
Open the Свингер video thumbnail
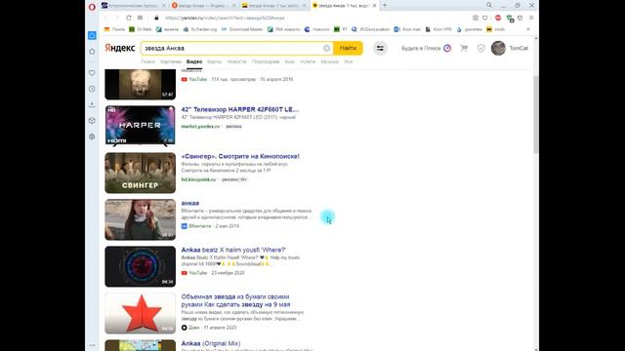(141, 173)
